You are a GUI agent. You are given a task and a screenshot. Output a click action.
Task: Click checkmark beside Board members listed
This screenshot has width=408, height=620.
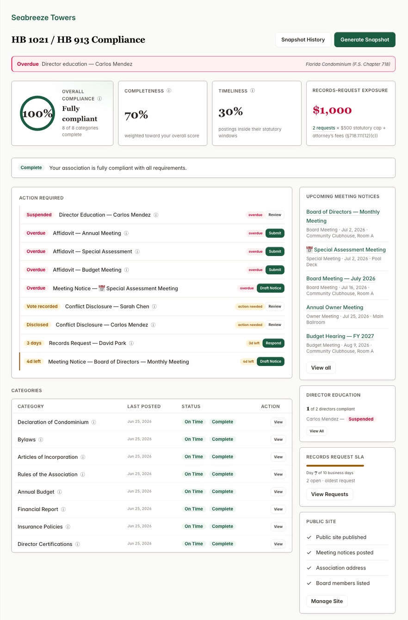(x=309, y=583)
